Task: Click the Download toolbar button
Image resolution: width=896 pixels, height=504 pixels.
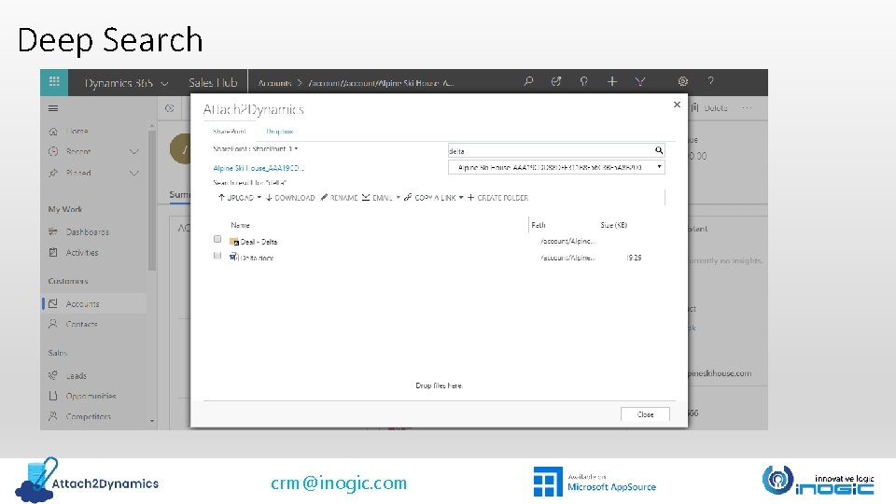Action: pyautogui.click(x=290, y=198)
